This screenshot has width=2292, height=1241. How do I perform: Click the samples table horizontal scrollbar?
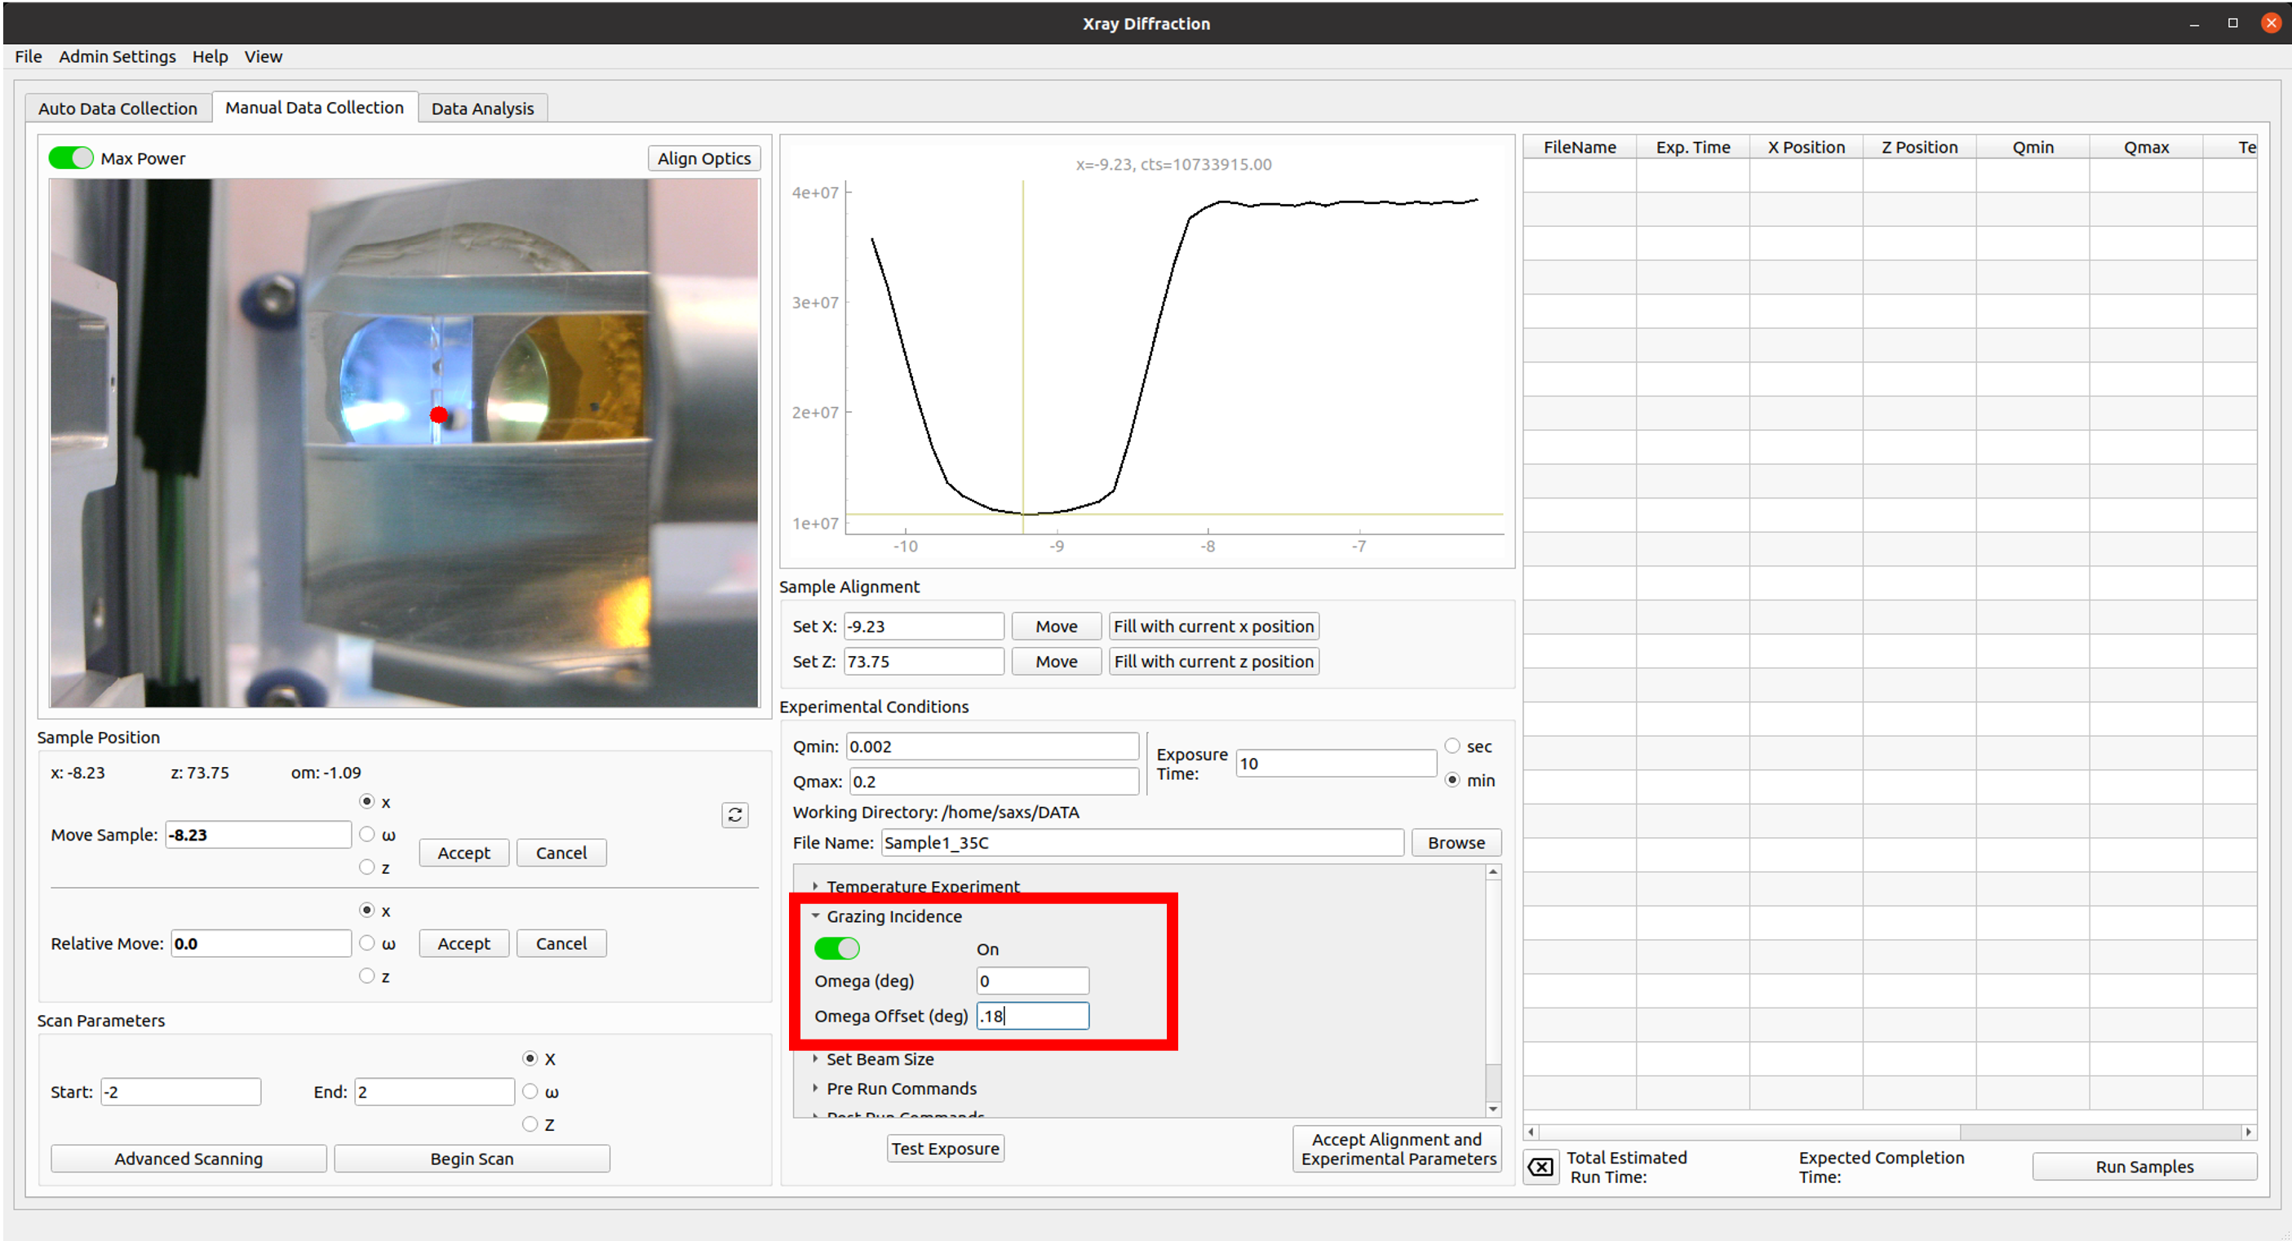tap(1749, 1132)
